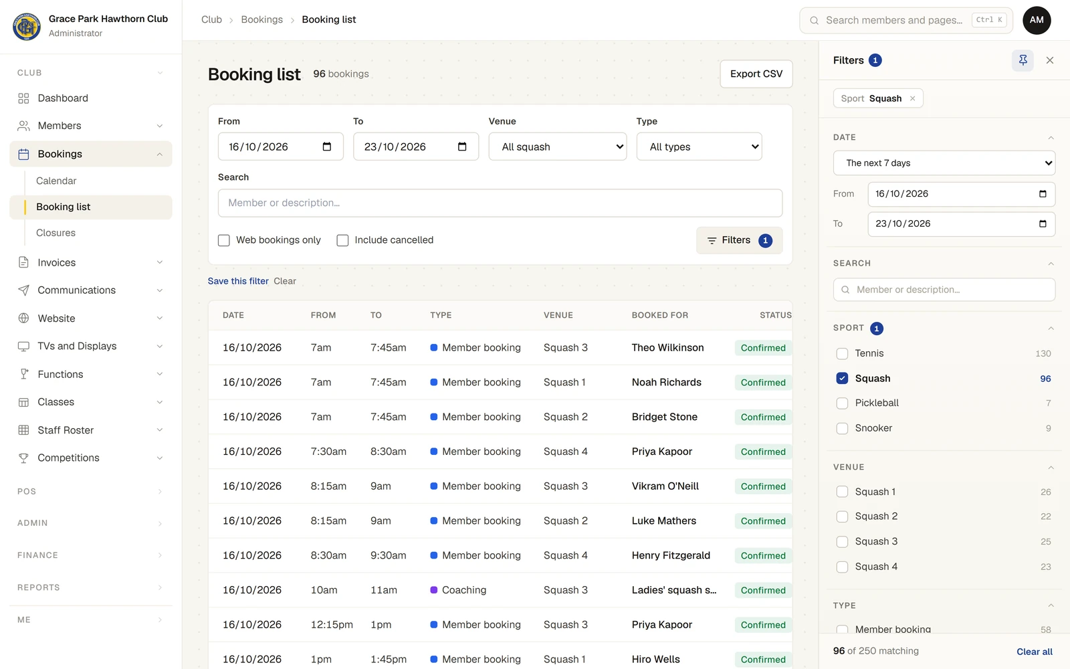Open the Calendar submenu item
This screenshot has height=669, width=1070.
[56, 181]
